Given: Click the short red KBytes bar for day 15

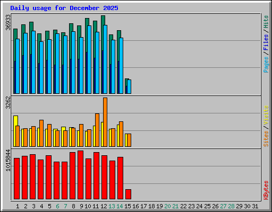Looking at the screenshot, I should 129,195.
